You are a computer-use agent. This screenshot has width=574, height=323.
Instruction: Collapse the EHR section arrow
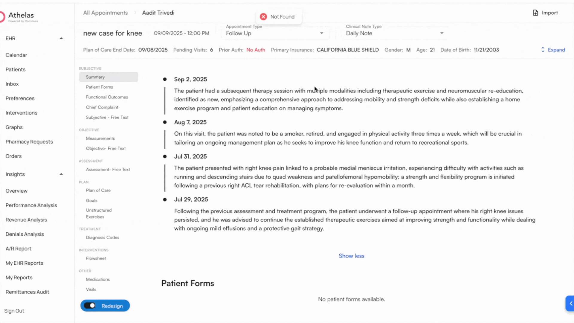pos(61,38)
